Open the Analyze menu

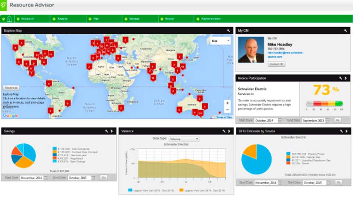pyautogui.click(x=63, y=19)
